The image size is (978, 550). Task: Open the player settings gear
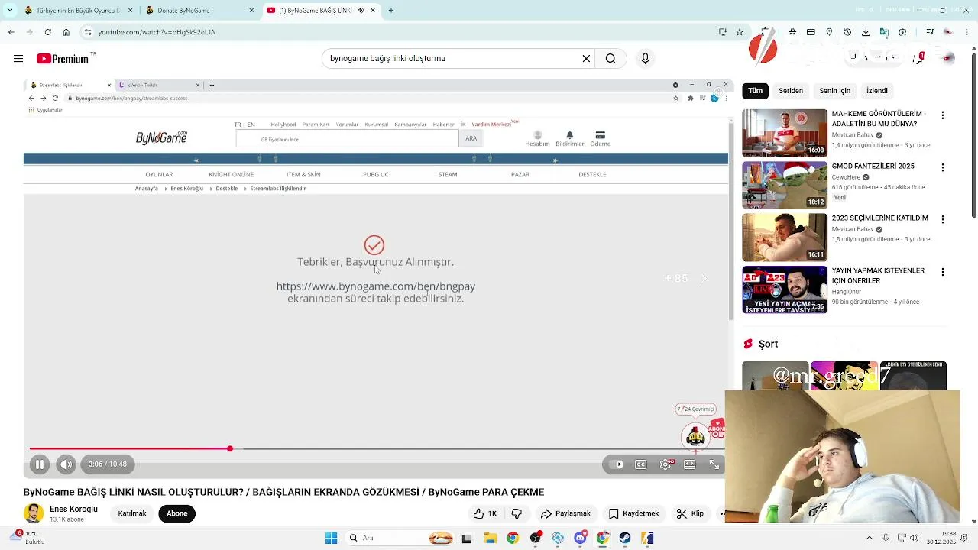665,464
